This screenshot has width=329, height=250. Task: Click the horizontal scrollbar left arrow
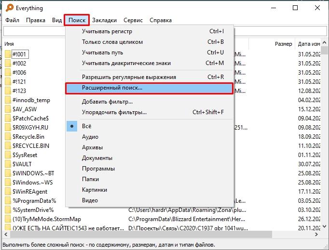(x=6, y=234)
